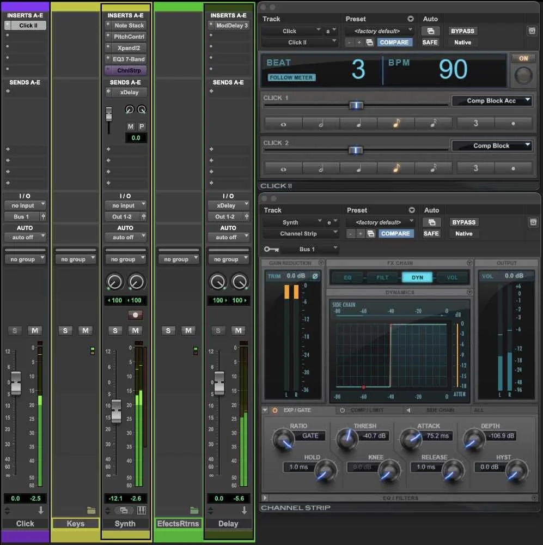Copy preset settings in the Channel Strip window
The height and width of the screenshot is (545, 543).
[371, 234]
